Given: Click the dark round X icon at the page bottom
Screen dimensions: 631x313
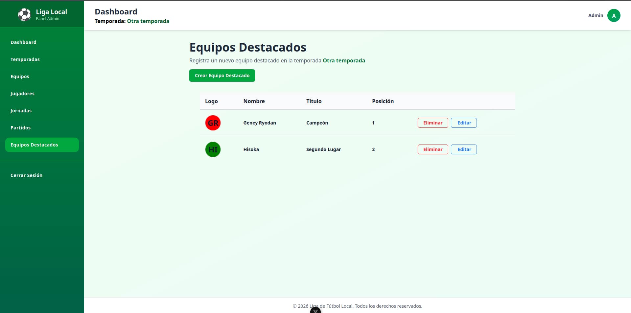Looking at the screenshot, I should coord(315,310).
